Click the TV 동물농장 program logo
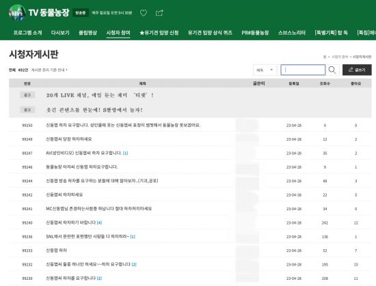Viewport: 376px width, 286px height. pyautogui.click(x=17, y=13)
